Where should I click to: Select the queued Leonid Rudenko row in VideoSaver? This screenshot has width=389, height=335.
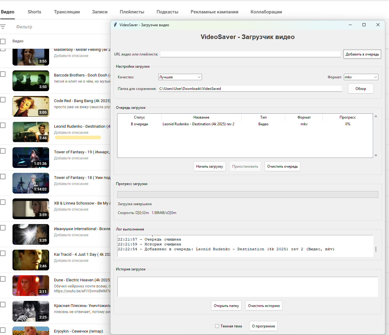coord(245,124)
